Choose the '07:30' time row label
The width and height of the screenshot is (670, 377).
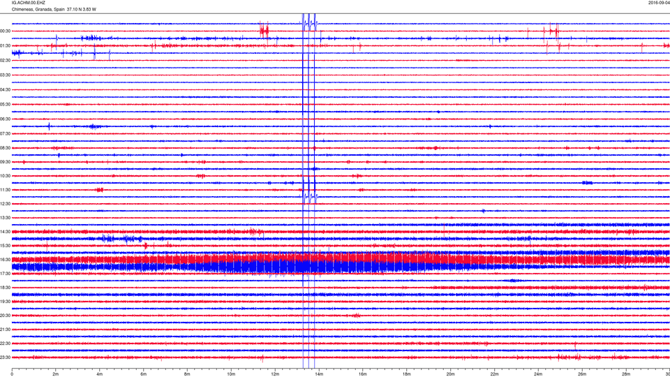(x=5, y=134)
